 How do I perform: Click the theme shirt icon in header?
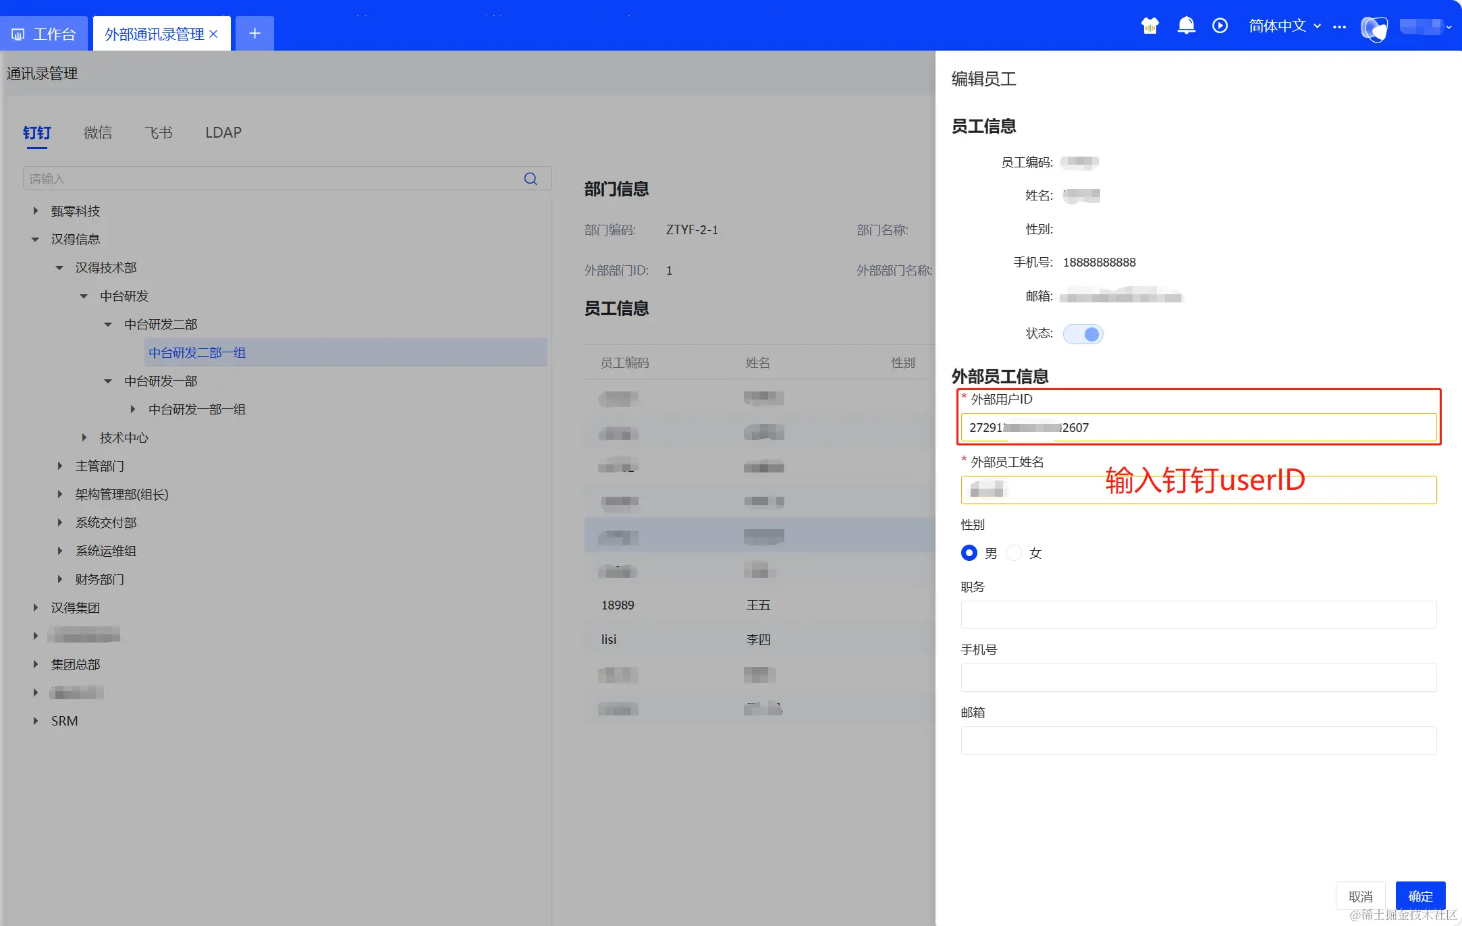pos(1150,26)
